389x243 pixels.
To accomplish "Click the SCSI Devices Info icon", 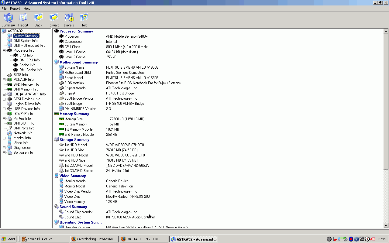I will 10,99.
